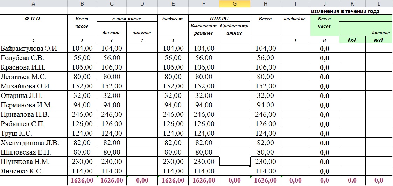Select column A header
393x186 pixels.
(x=34, y=3)
